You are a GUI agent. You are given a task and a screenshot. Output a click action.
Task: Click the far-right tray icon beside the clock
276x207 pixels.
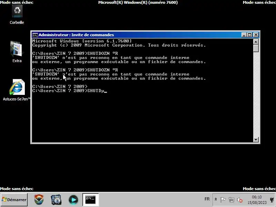click(272, 200)
